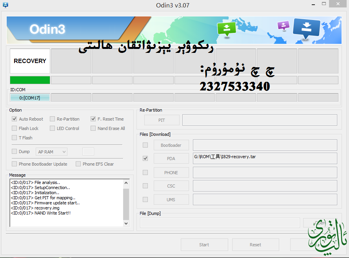The image size is (349, 258).
Task: Click the blue download bubble icon in banner
Action: click(x=306, y=28)
